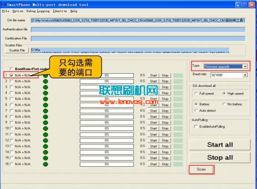Click the port 2 green status indicator
Image resolution: width=257 pixels, height=189 pixels.
(45, 81)
